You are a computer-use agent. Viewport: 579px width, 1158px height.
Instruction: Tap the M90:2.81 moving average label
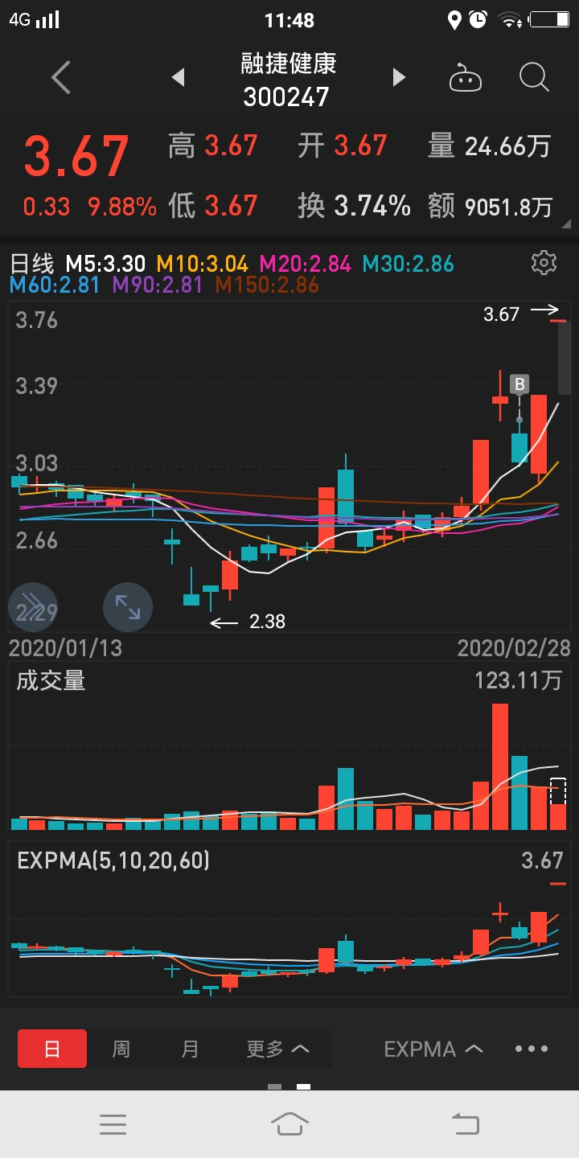[158, 285]
